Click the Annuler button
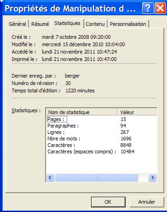 147,202
